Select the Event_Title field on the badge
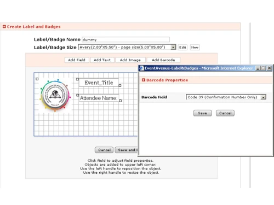 [99, 83]
